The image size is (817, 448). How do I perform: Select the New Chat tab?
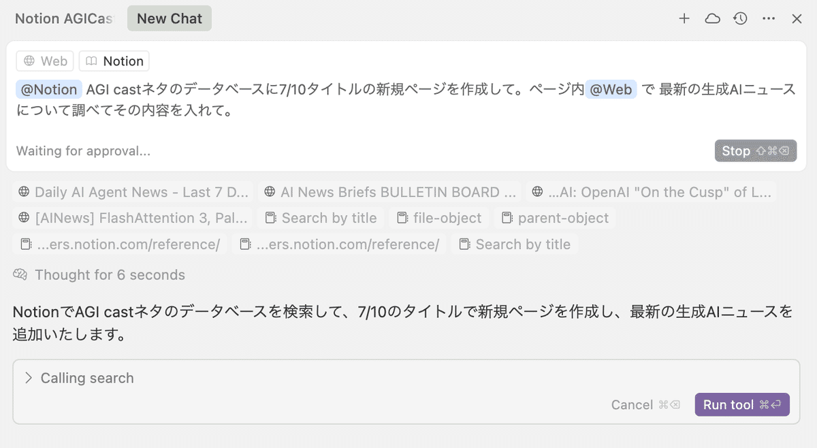click(x=170, y=18)
